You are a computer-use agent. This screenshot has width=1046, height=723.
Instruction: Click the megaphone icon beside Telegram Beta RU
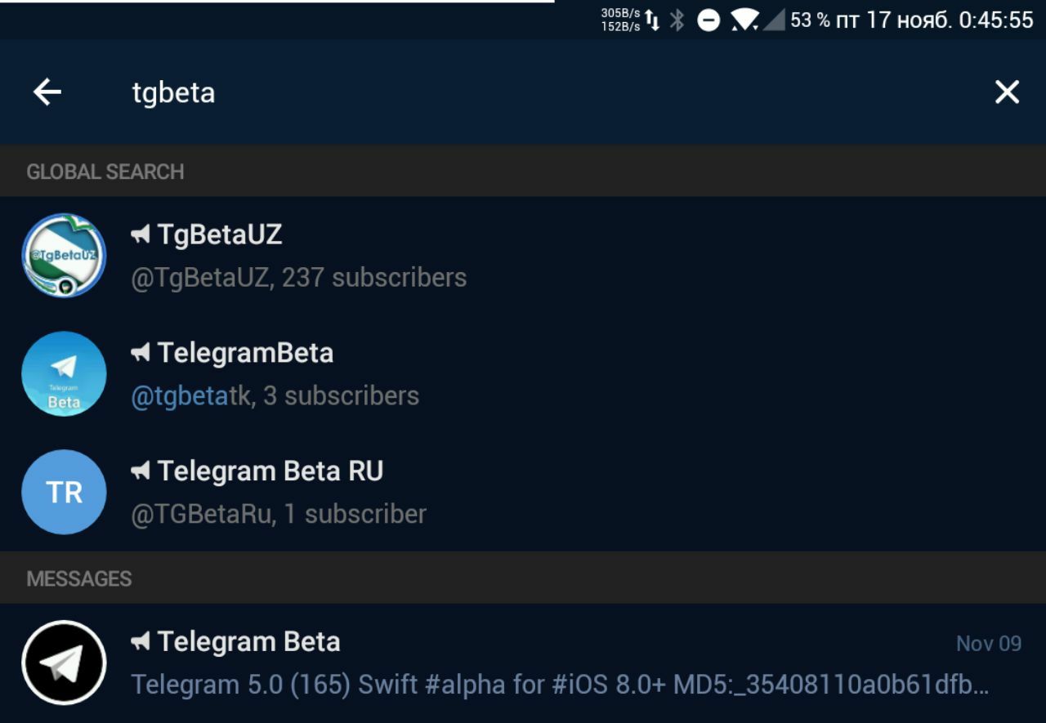(x=141, y=471)
